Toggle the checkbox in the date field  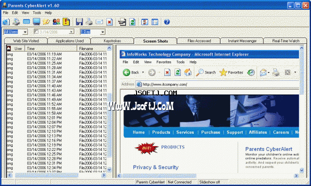tap(36, 32)
